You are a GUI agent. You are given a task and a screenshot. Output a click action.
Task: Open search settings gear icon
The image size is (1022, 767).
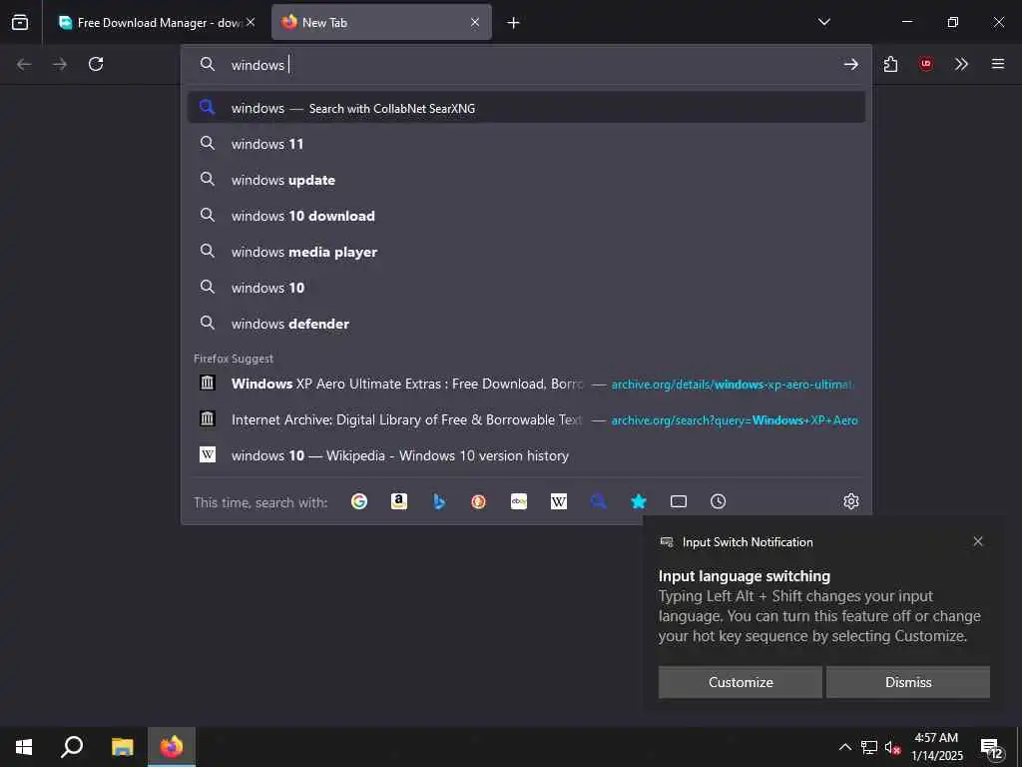point(850,501)
